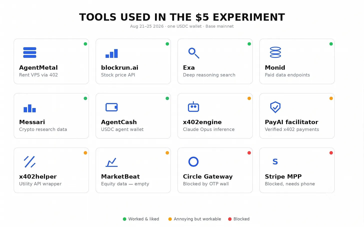Click the AgentMetal server stack icon
This screenshot has width=364, height=227.
[x=30, y=53]
